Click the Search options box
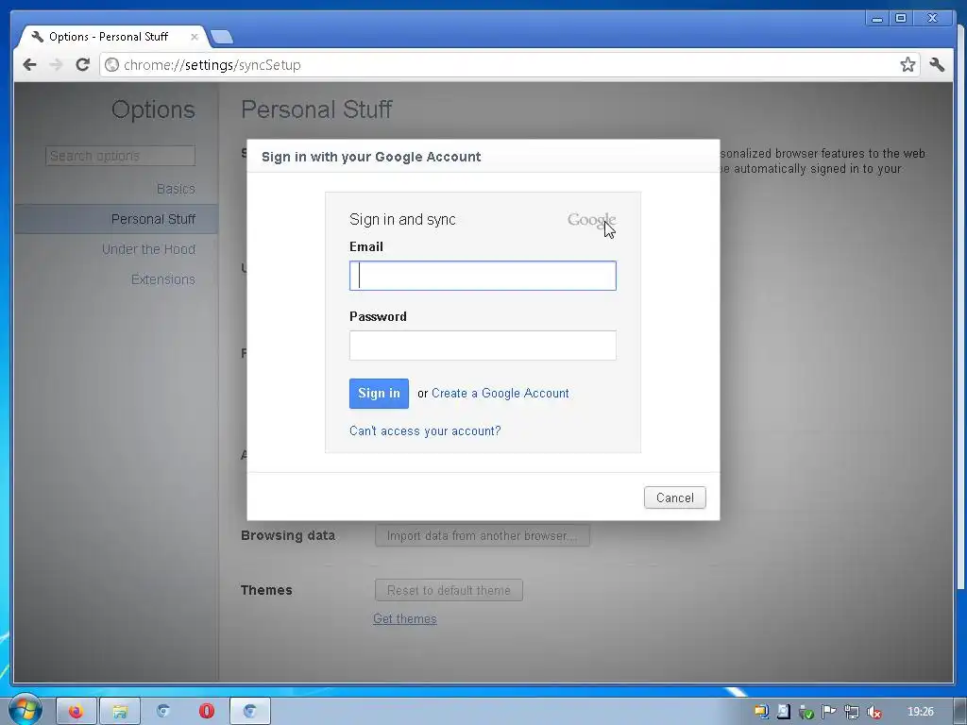Image resolution: width=967 pixels, height=725 pixels. [120, 156]
